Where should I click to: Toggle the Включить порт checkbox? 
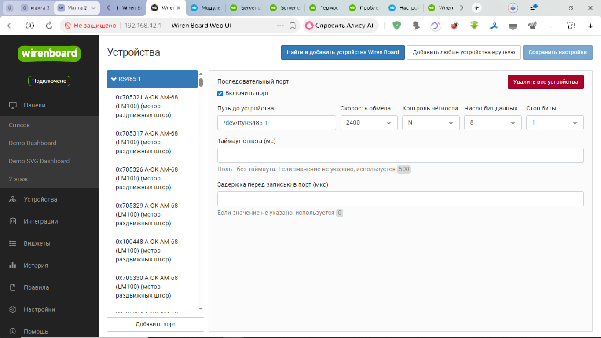tap(220, 93)
